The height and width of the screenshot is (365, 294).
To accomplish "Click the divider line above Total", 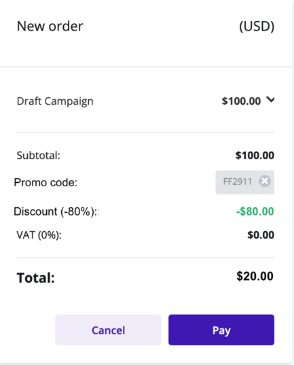I will (145, 258).
